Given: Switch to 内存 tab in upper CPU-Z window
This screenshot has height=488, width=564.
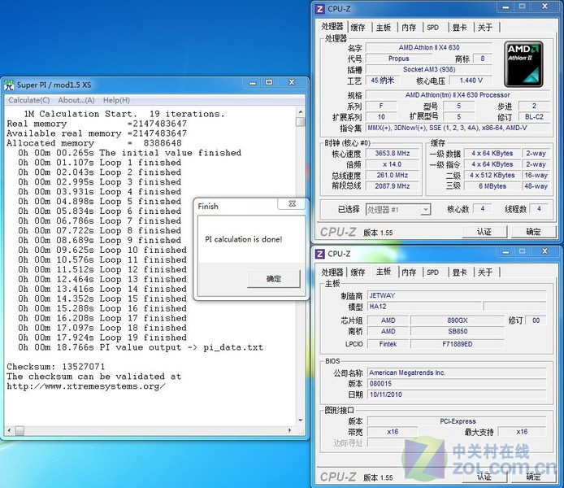Looking at the screenshot, I should [409, 28].
